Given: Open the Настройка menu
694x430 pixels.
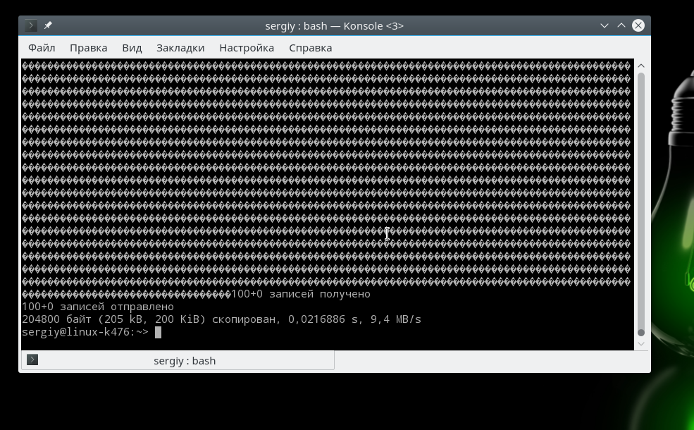Looking at the screenshot, I should 247,48.
